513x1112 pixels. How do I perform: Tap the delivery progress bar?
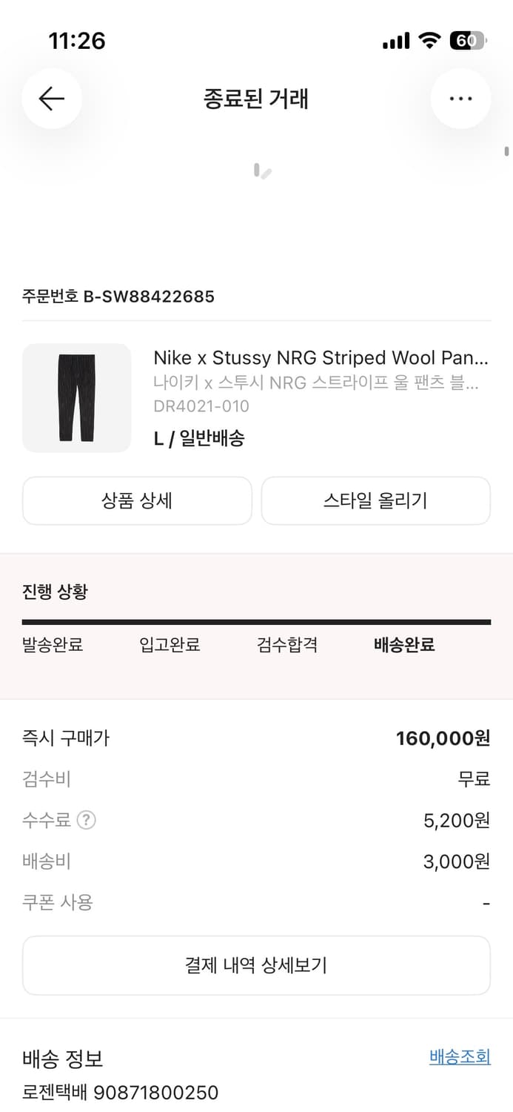click(256, 620)
